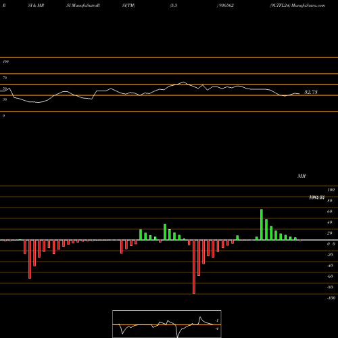Click the 1083.03 value next to the MR chart
338x338 pixels.
click(x=316, y=197)
